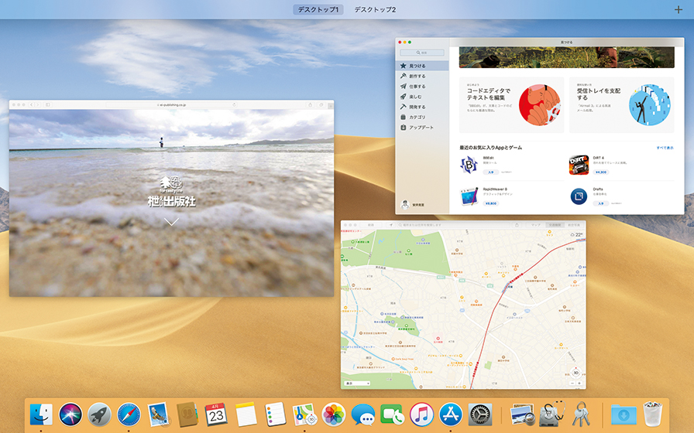Click the down chevron on publisher webpage

click(171, 222)
